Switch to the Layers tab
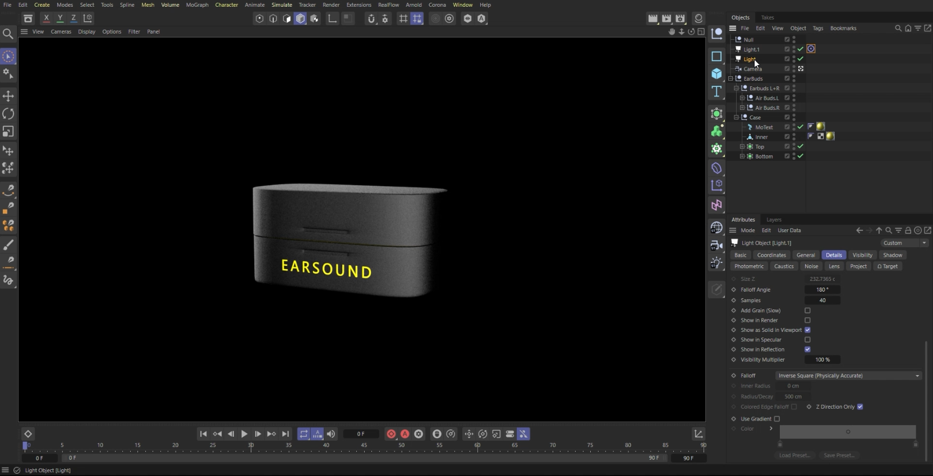 [x=774, y=220]
